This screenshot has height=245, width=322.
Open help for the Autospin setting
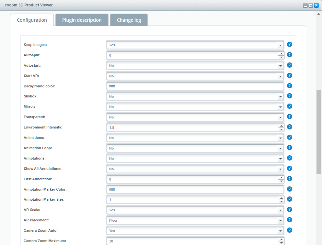tap(290, 55)
